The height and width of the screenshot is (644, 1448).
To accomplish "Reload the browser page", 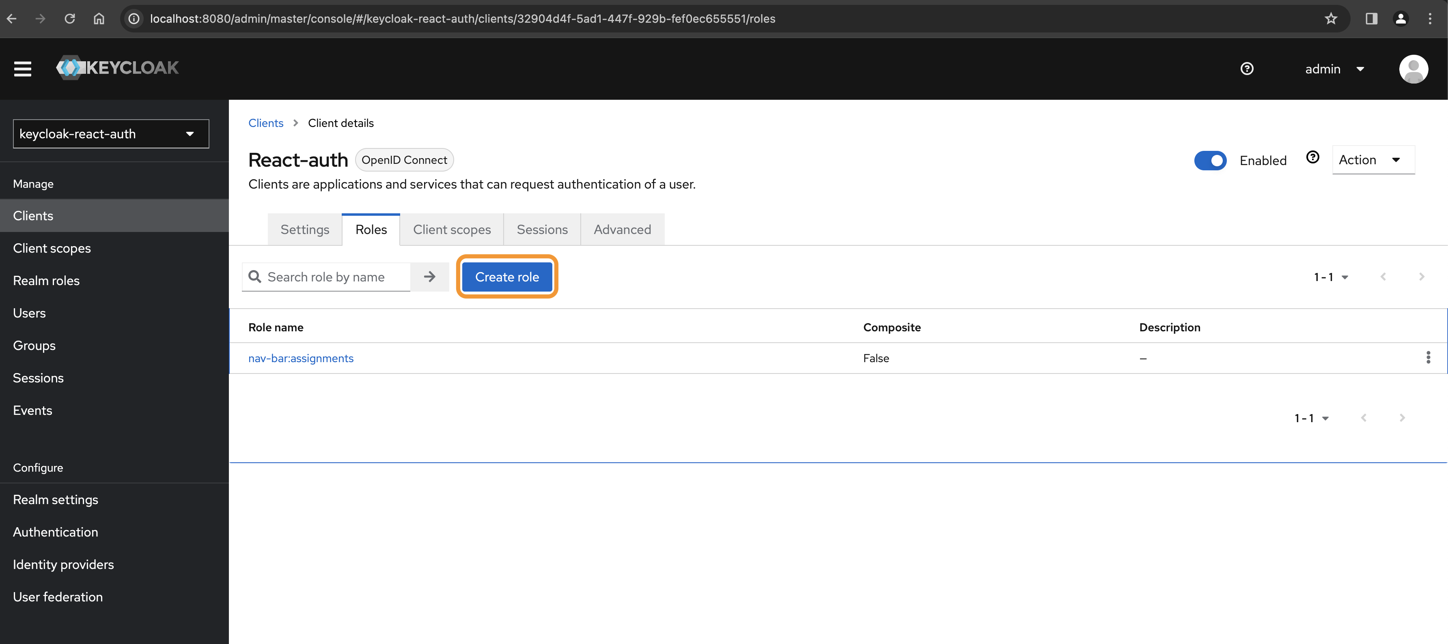I will click(70, 19).
